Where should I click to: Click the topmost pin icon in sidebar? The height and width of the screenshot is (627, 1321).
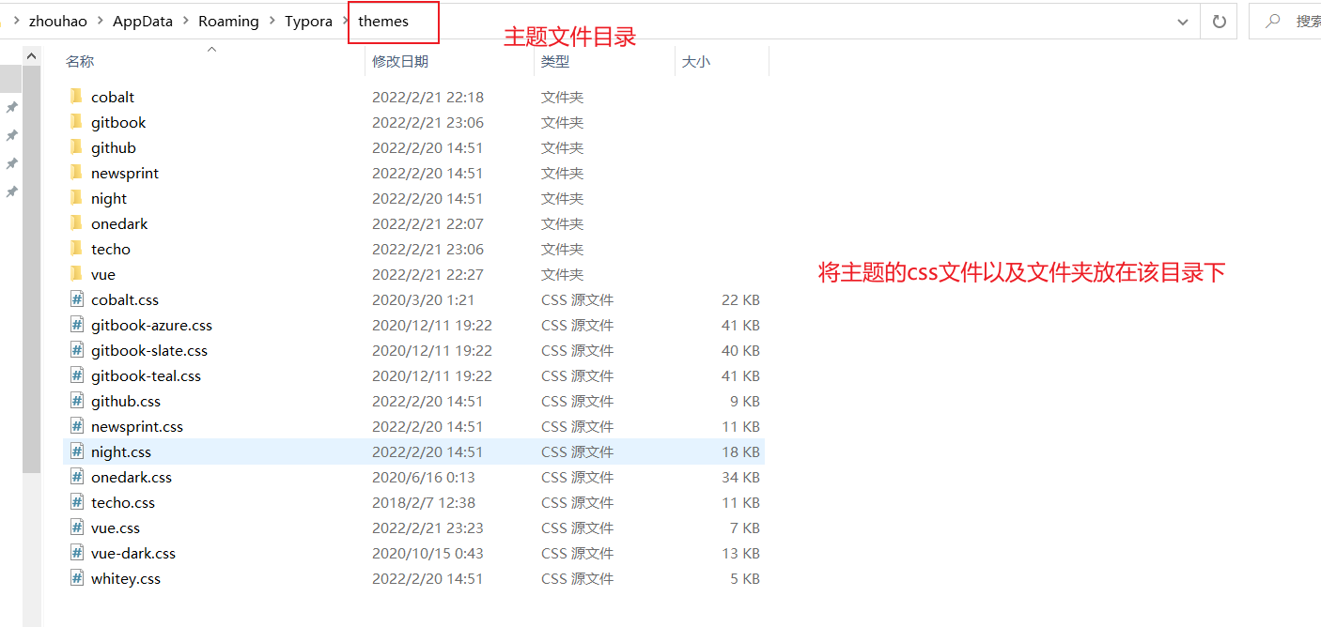11,107
